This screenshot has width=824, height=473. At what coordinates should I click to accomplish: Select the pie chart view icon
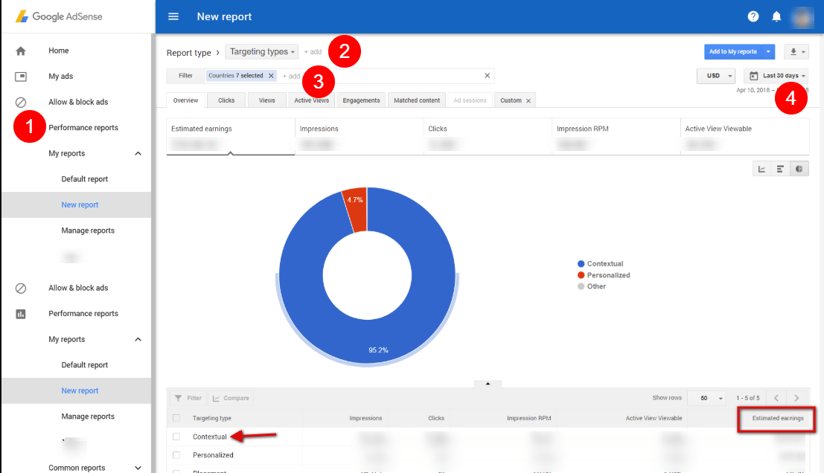pos(799,169)
